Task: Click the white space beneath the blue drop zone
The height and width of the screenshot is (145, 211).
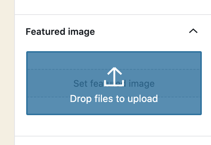Action: pyautogui.click(x=114, y=125)
